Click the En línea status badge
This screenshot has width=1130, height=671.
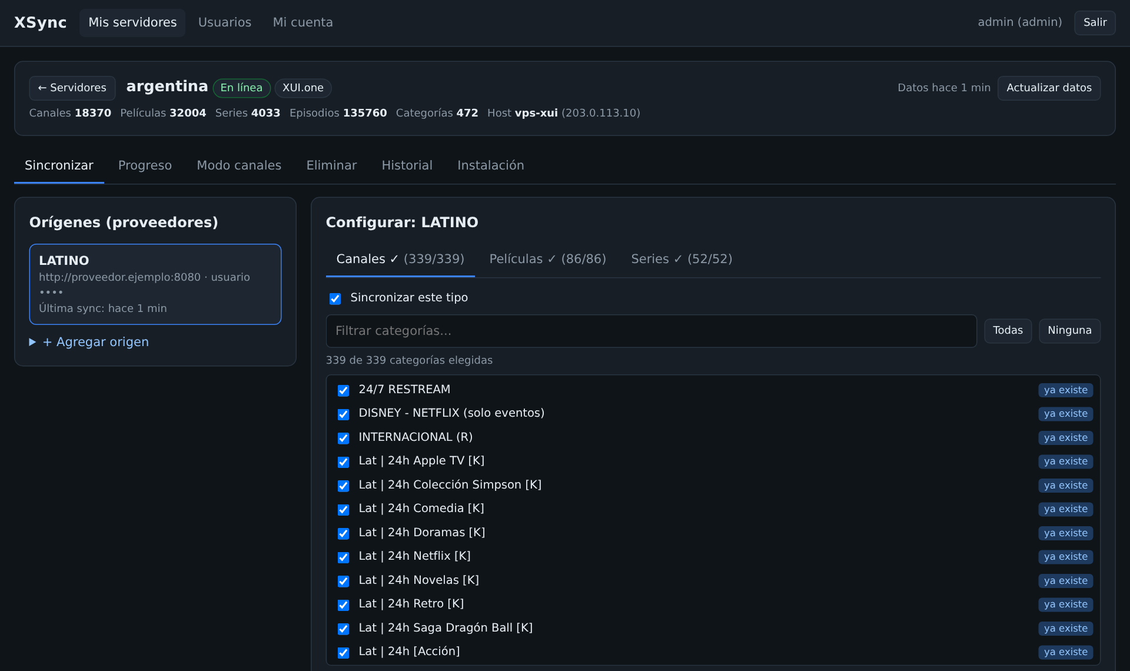click(x=241, y=88)
